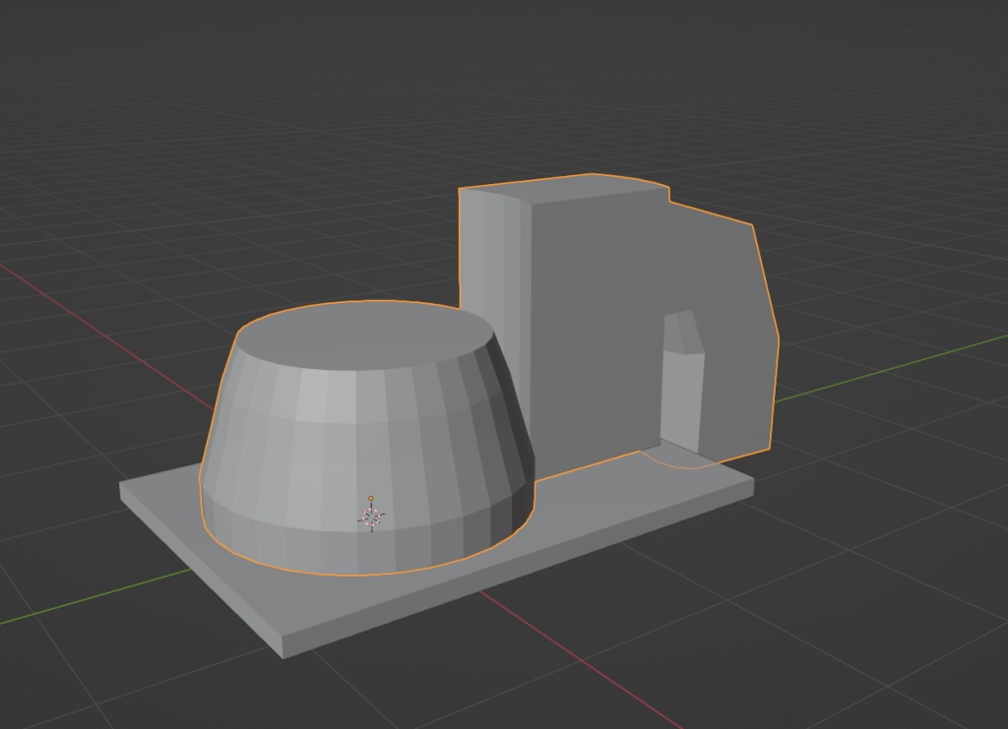The width and height of the screenshot is (1008, 729).
Task: Click the bottom vertical band of the dome
Action: pyautogui.click(x=345, y=546)
